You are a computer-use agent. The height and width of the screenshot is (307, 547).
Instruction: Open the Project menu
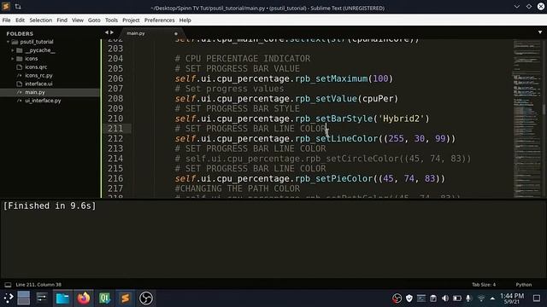131,20
